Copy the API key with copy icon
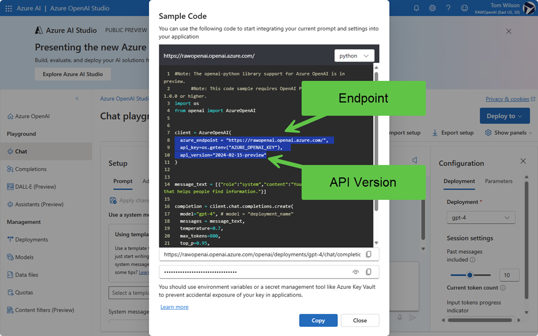The width and height of the screenshot is (538, 336). (x=369, y=272)
